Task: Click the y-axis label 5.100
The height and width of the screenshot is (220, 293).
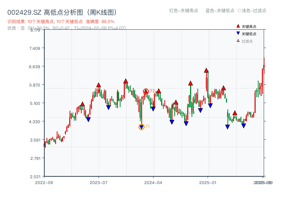Action: coord(35,103)
